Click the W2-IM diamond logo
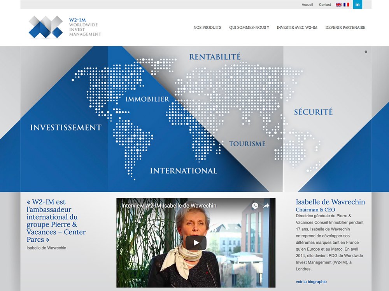 point(46,27)
